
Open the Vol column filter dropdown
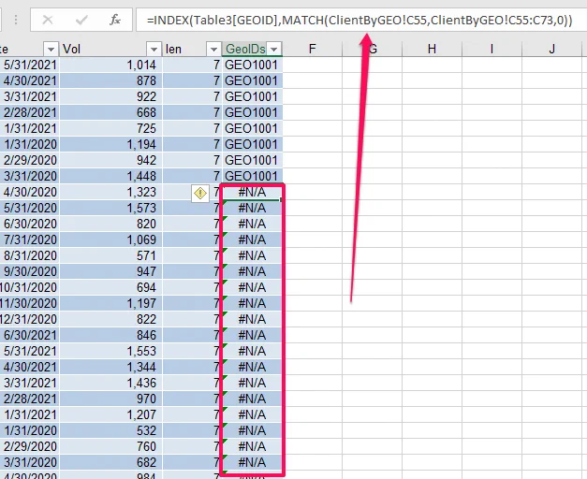click(x=154, y=49)
